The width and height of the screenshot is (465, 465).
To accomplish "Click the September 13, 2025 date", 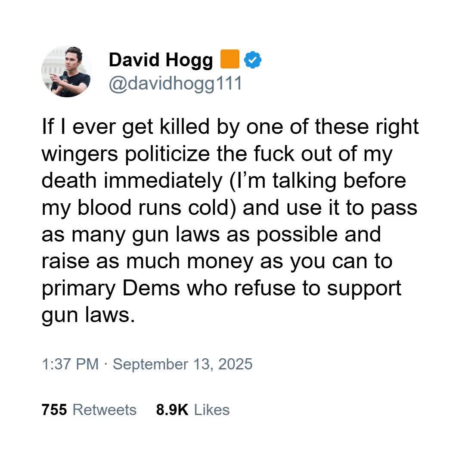I will point(183,364).
